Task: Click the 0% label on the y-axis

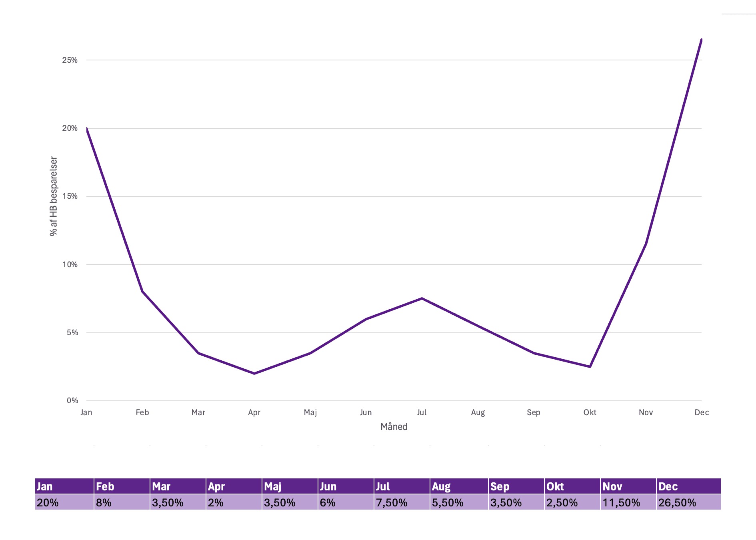Action: click(72, 400)
